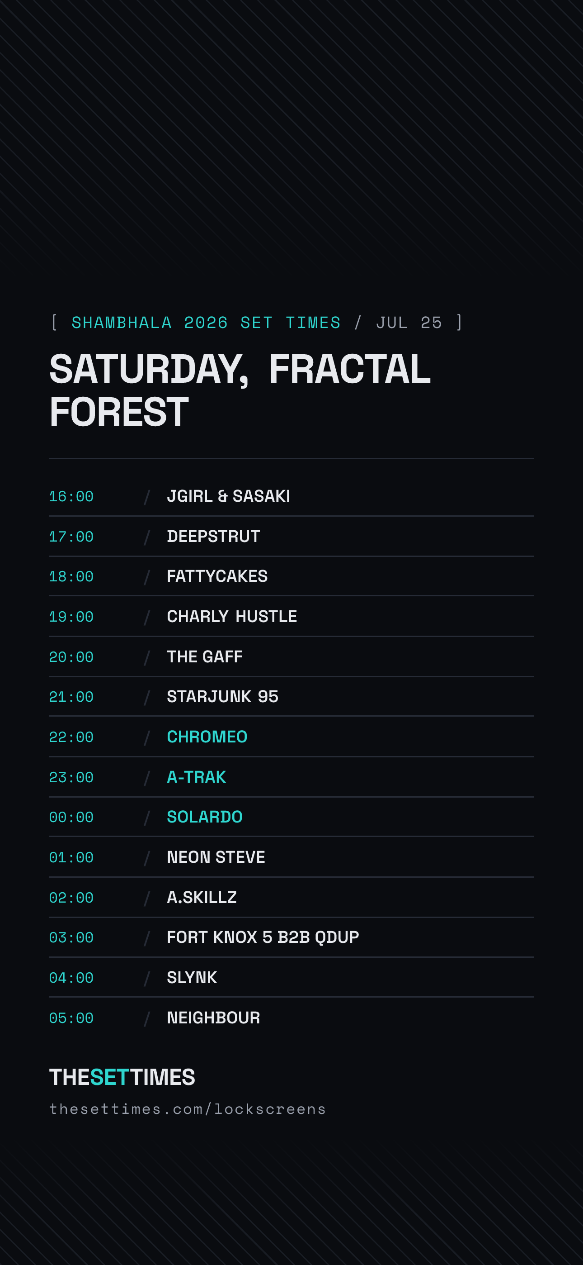Click the Saturday, Fractal Forest title
The width and height of the screenshot is (583, 1265).
point(240,390)
